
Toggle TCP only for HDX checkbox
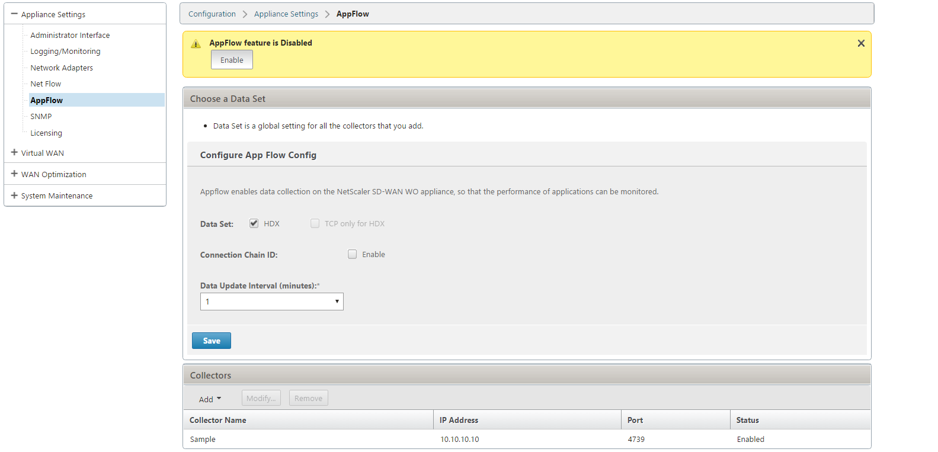coord(315,223)
